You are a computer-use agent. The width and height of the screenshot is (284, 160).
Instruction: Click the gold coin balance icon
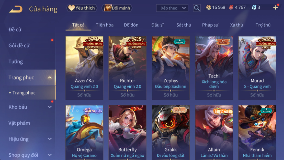(x=209, y=7)
